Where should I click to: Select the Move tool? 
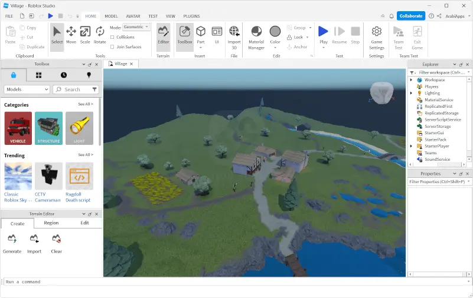71,35
